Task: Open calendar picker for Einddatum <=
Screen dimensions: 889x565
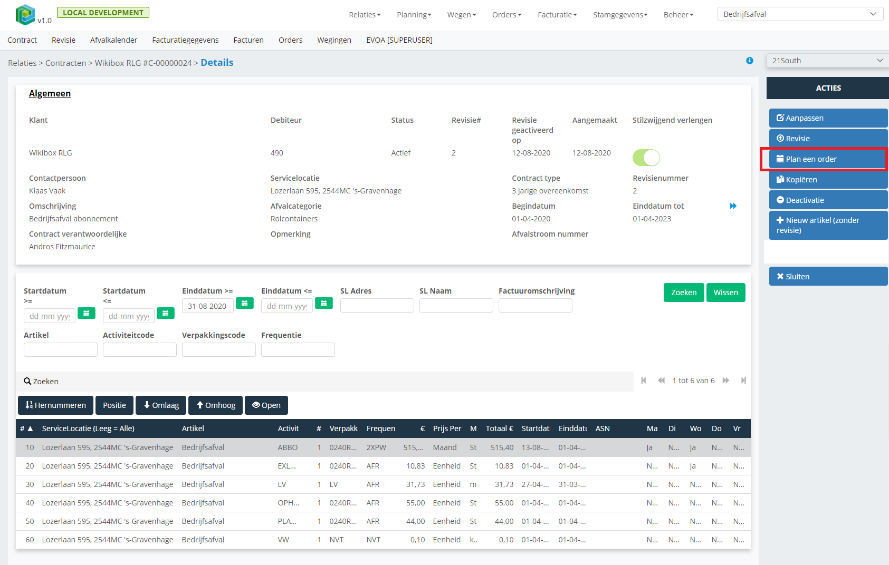Action: click(x=324, y=303)
